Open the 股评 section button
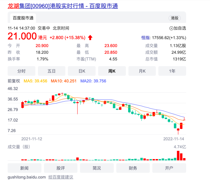 coord(61,168)
